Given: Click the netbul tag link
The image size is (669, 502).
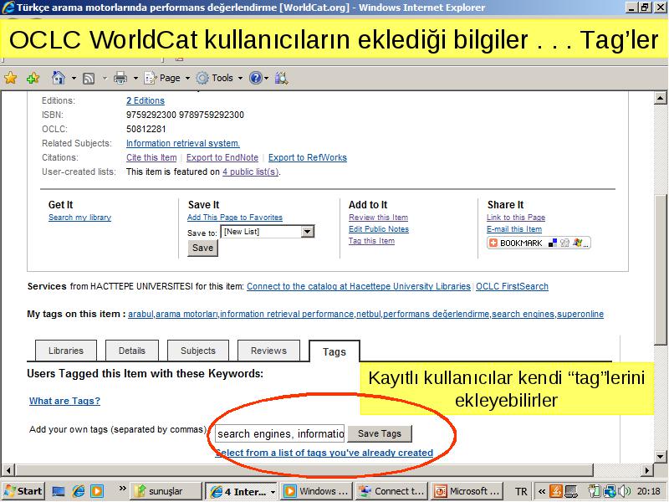Looking at the screenshot, I should pos(368,315).
